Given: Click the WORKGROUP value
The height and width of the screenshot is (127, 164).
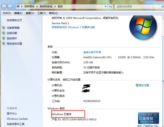Looking at the screenshot, I should point(92,101).
